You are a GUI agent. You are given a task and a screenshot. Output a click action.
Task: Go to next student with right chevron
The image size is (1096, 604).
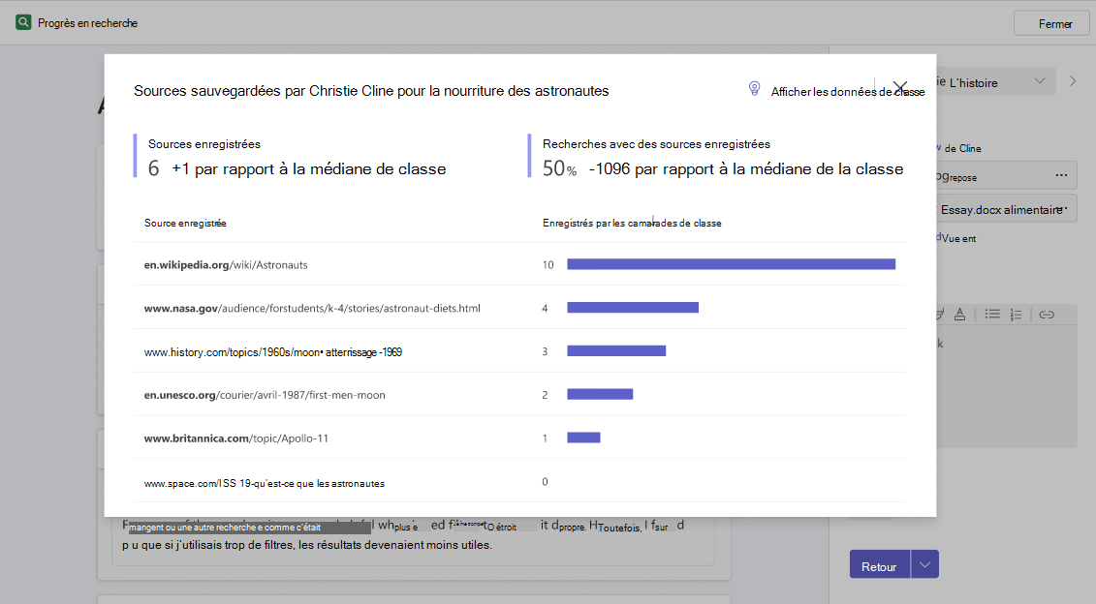1073,81
